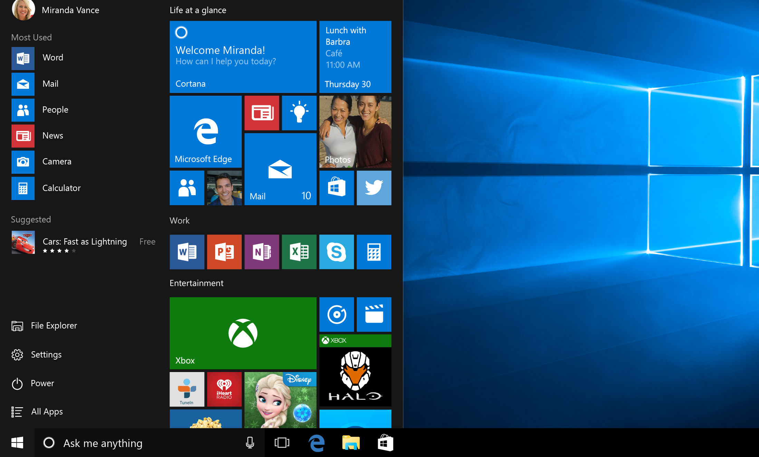Viewport: 759px width, 457px height.
Task: Open the Excel tile
Action: tap(299, 252)
